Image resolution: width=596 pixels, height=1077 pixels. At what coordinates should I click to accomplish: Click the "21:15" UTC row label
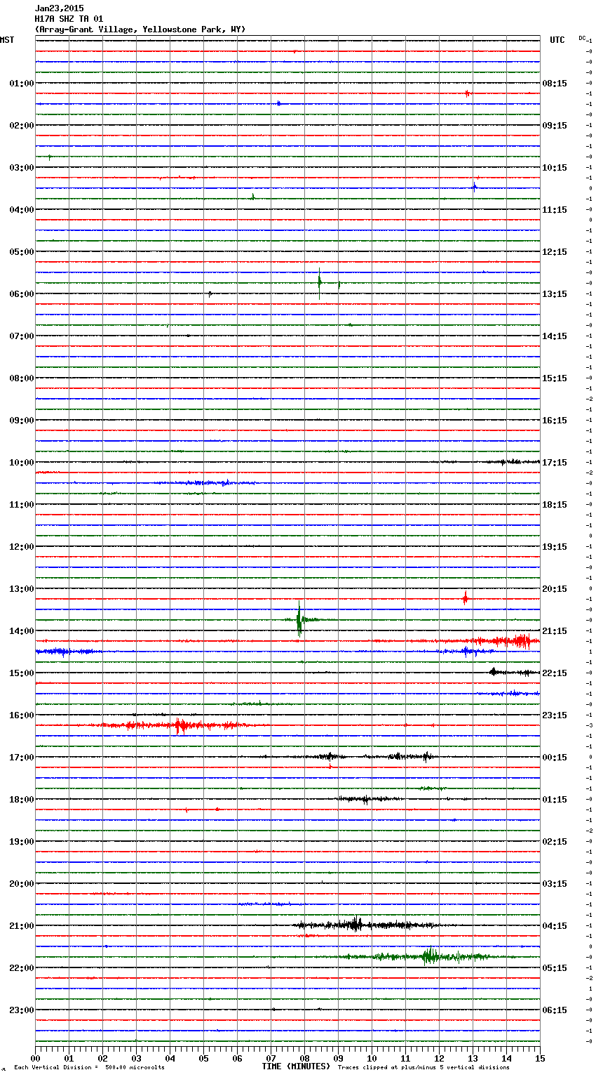tap(555, 631)
